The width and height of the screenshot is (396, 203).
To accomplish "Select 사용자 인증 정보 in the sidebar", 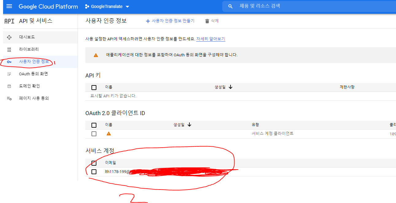I will (x=40, y=62).
